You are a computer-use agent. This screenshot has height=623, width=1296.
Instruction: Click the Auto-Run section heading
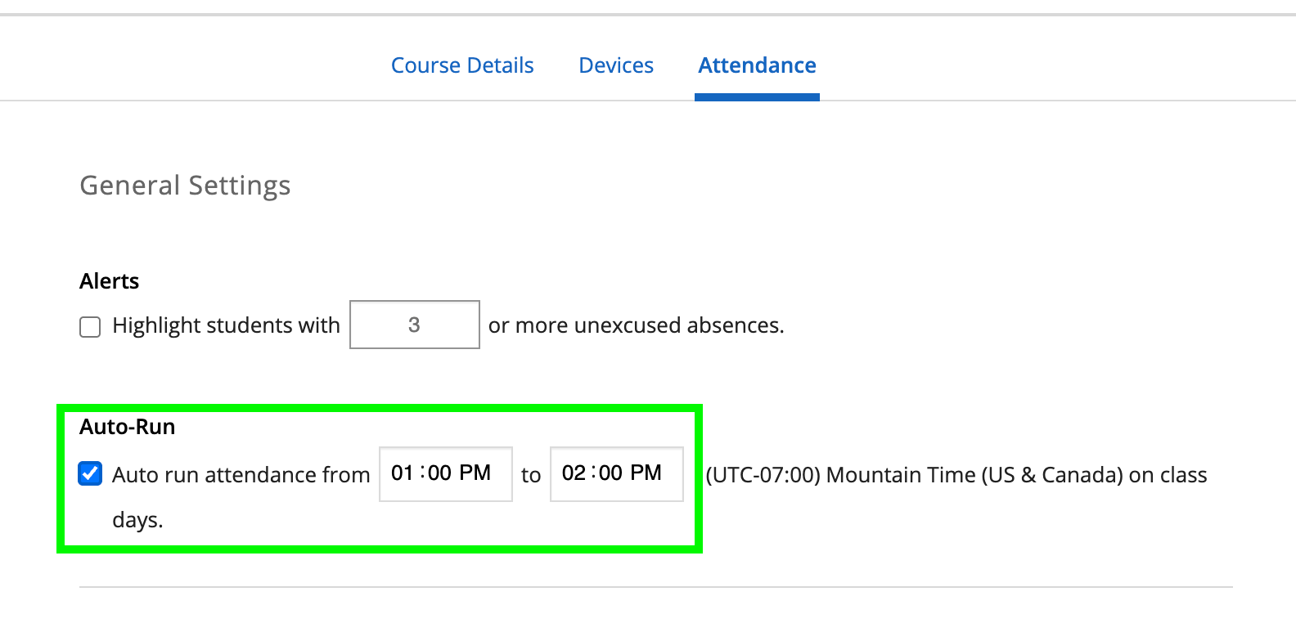click(x=127, y=427)
